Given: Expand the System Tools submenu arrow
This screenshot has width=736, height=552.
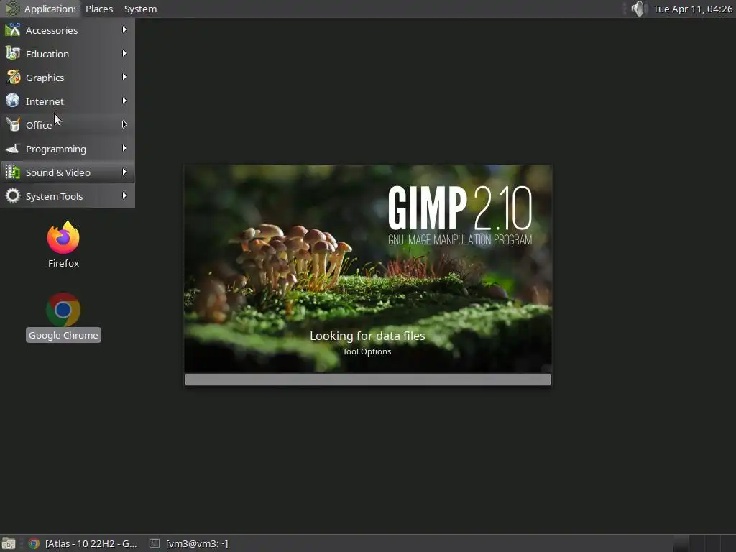Looking at the screenshot, I should point(124,195).
